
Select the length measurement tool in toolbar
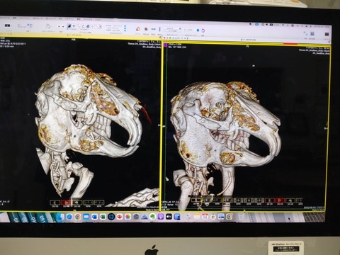pyautogui.click(x=97, y=26)
